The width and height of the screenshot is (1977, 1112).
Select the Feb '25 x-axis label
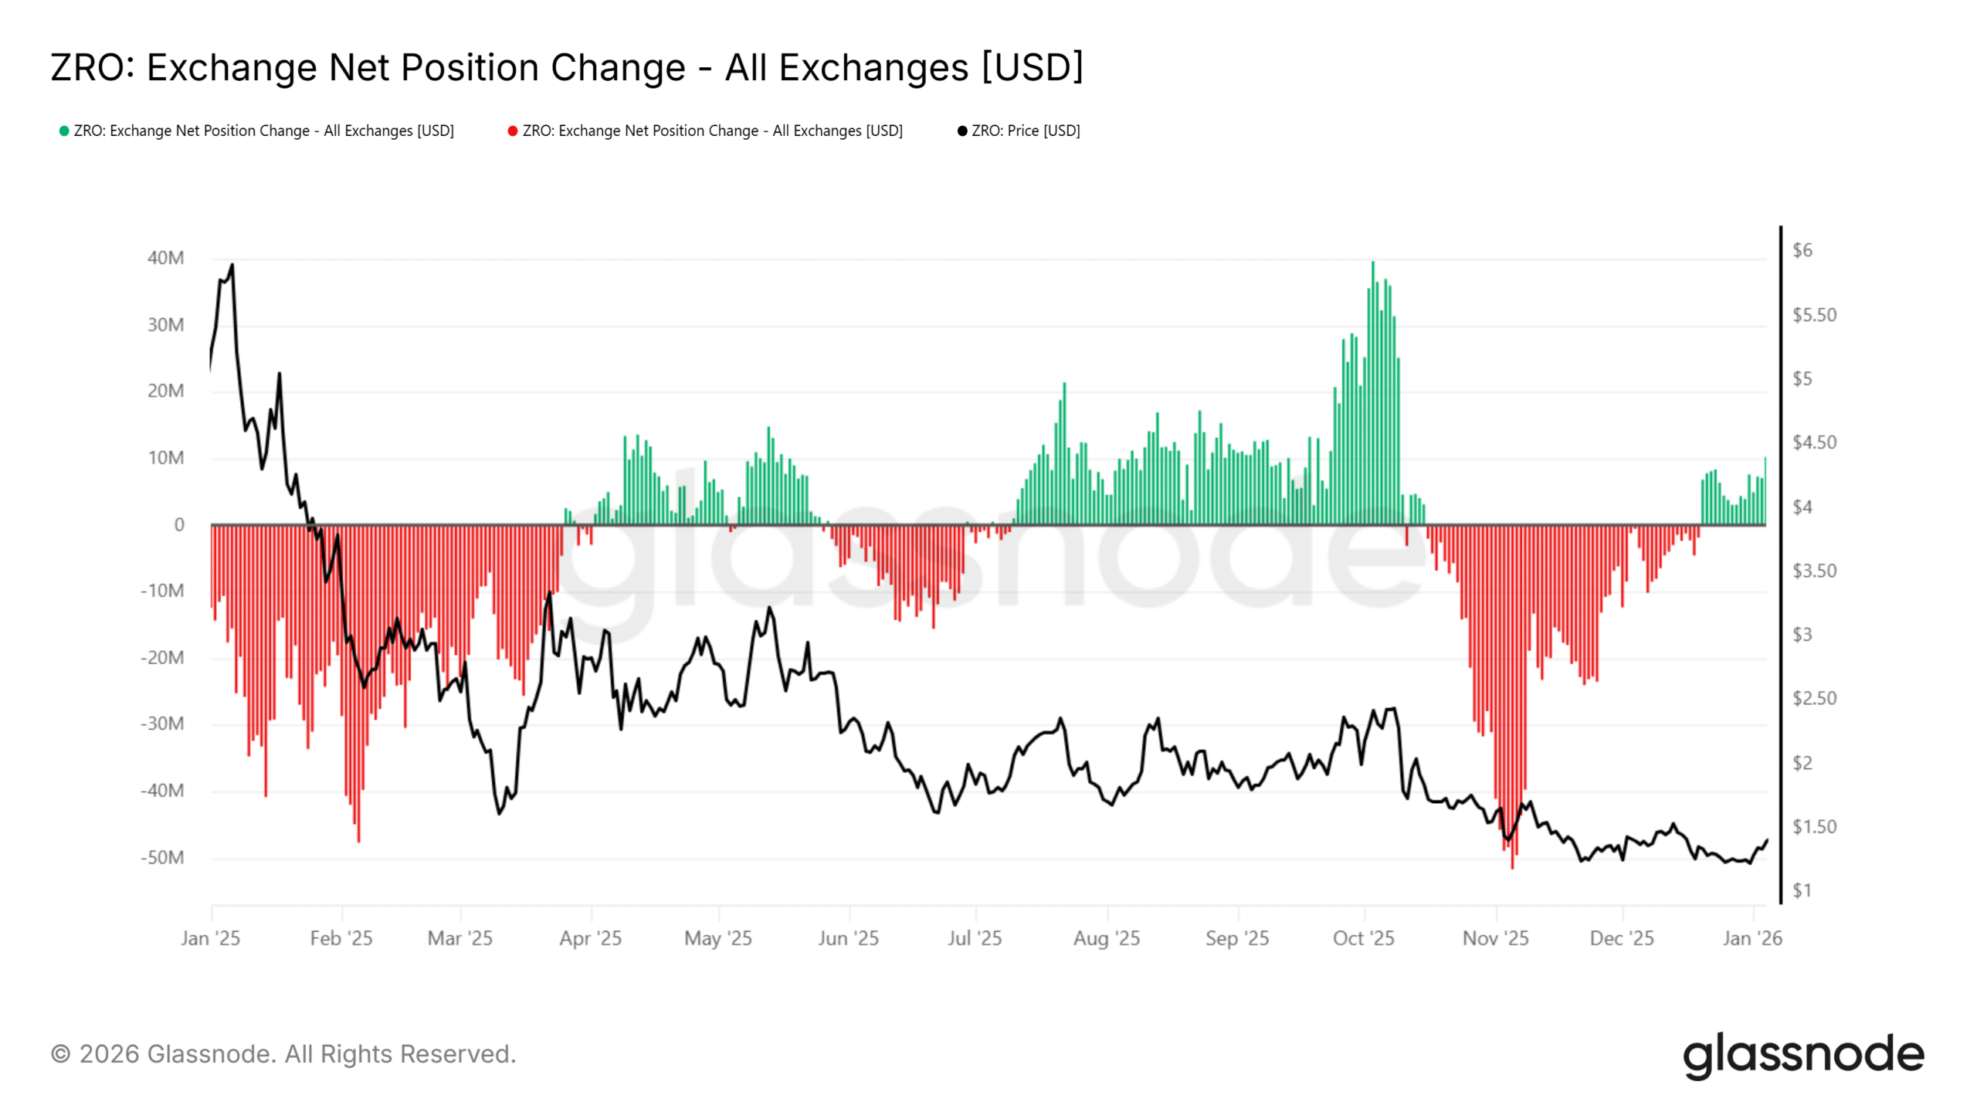pos(341,938)
